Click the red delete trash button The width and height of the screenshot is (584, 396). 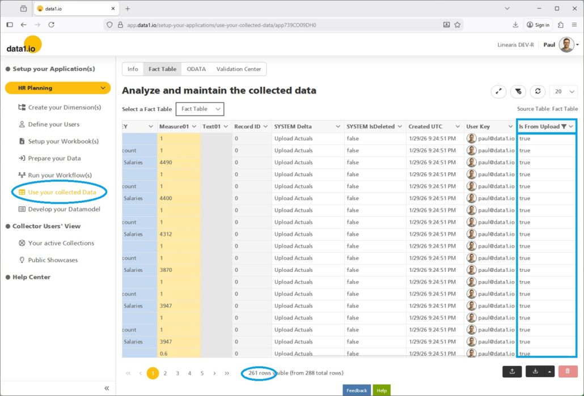(x=568, y=372)
